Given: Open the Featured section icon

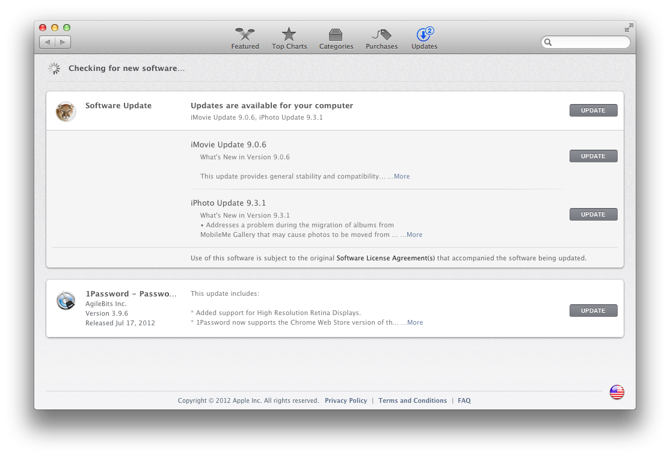Looking at the screenshot, I should 245,34.
